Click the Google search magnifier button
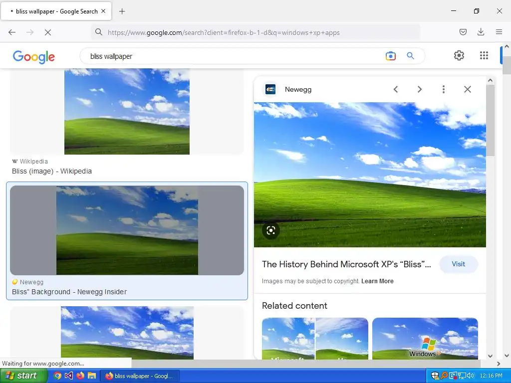This screenshot has width=511, height=383. tap(410, 56)
